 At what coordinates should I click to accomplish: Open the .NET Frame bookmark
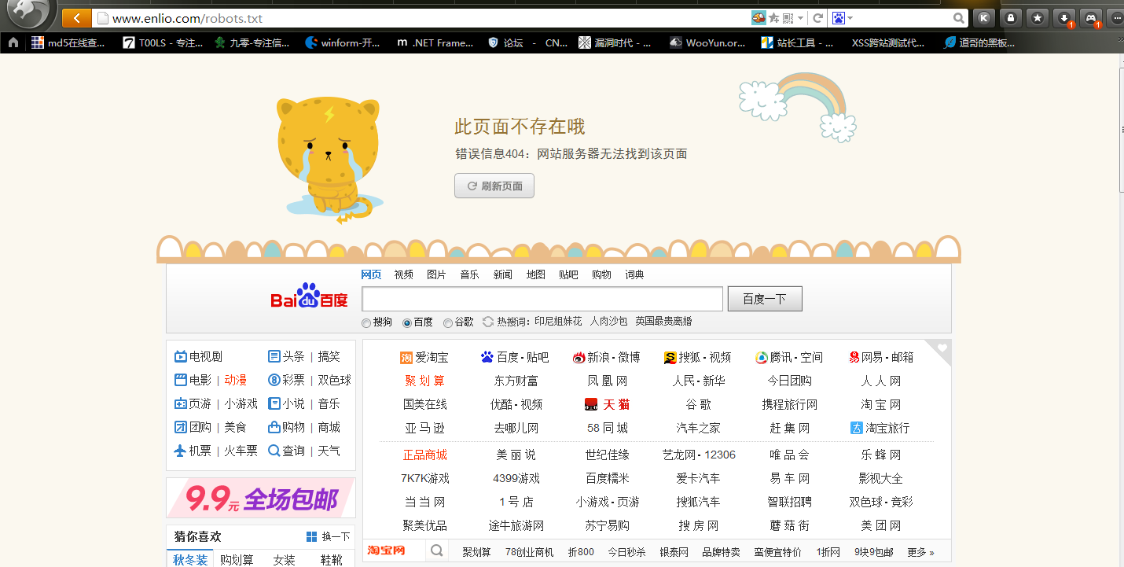(435, 43)
